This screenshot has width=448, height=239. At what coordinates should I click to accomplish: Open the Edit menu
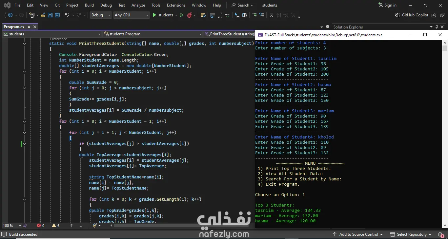[30, 5]
